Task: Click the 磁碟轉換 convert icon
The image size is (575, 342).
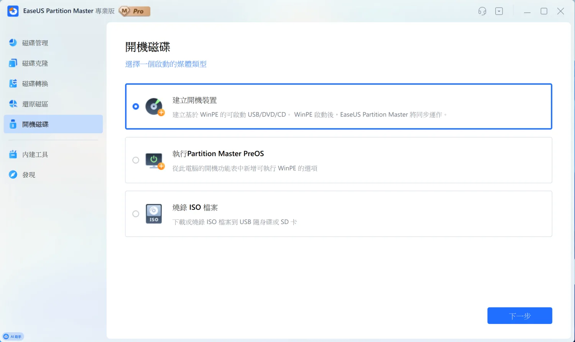Action: click(13, 83)
